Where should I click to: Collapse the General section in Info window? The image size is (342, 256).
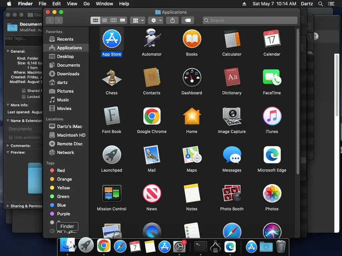pyautogui.click(x=8, y=51)
